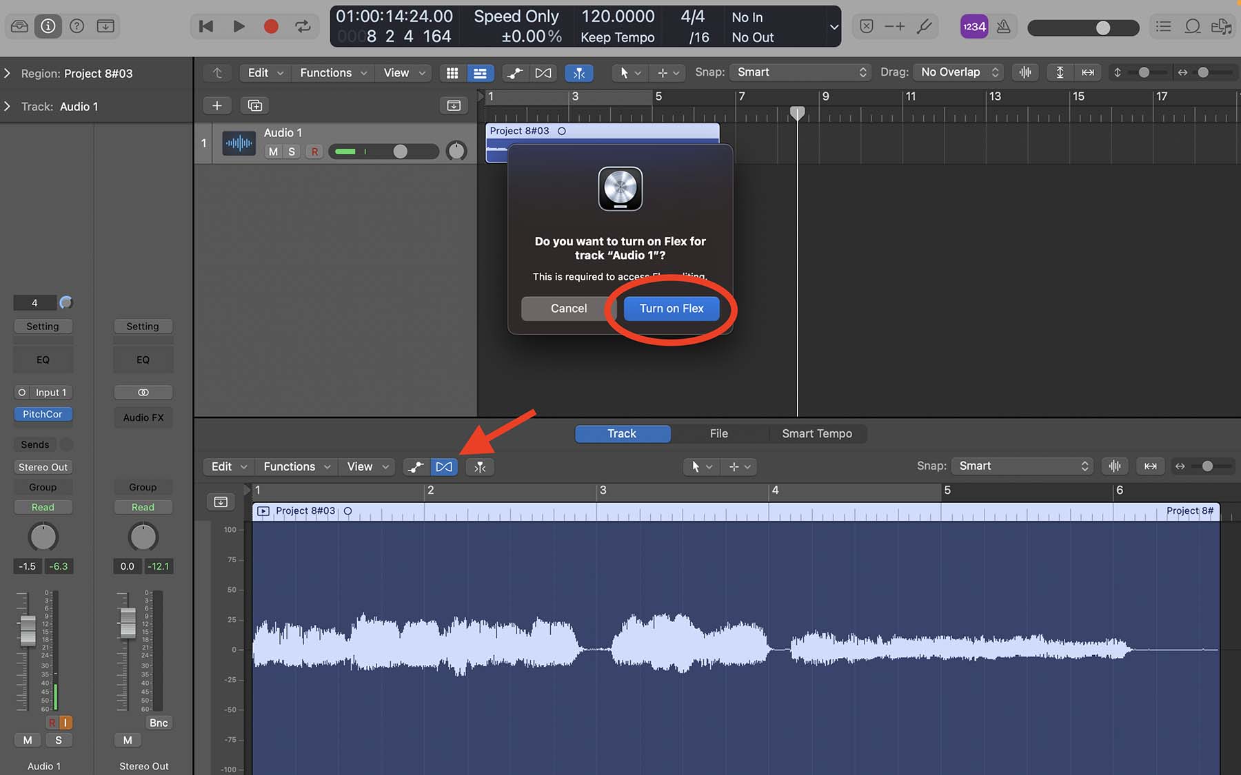1241x775 pixels.
Task: Click the Stereo Out output slot
Action: [43, 467]
